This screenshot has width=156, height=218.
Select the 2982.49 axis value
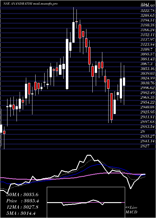[148, 93]
